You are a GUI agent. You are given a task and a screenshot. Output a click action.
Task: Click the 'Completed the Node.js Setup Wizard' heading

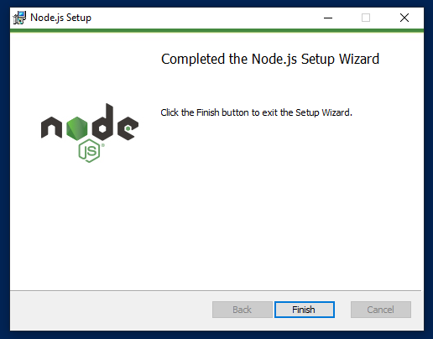270,59
